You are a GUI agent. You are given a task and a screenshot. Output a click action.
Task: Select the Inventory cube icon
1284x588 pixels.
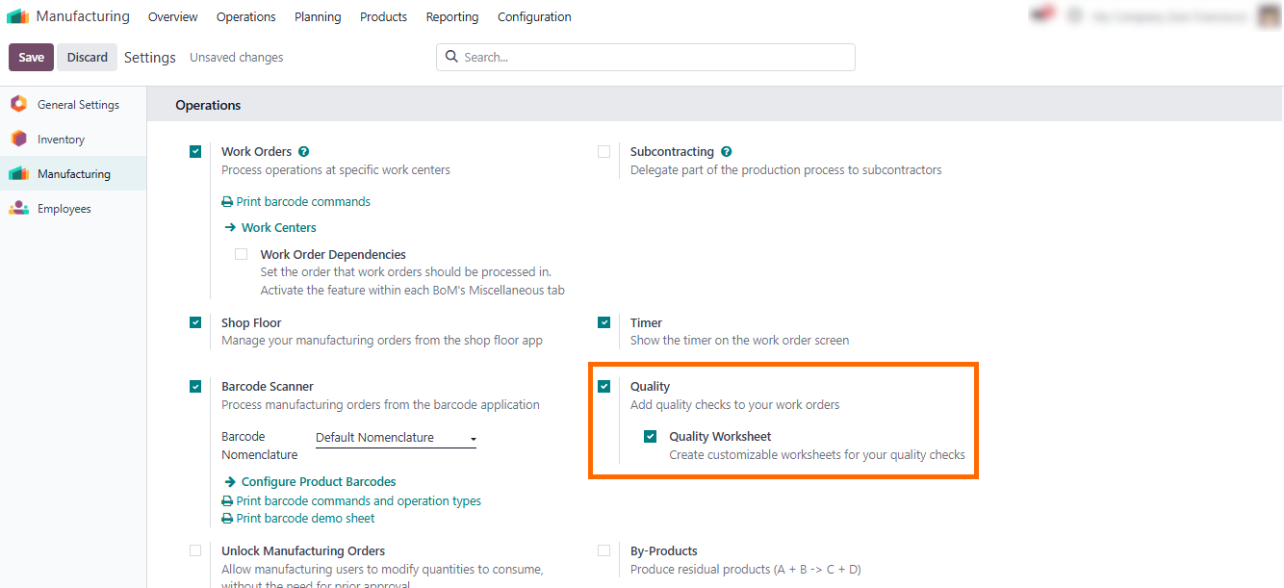(18, 139)
